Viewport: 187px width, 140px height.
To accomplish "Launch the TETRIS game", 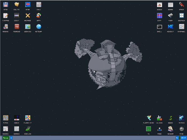I will tap(181, 118).
